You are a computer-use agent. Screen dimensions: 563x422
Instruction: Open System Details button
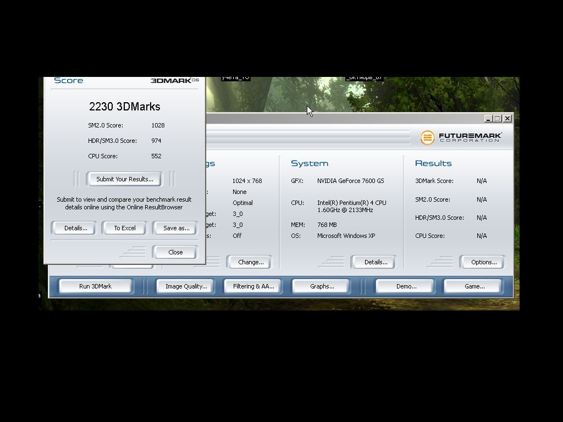pyautogui.click(x=374, y=262)
